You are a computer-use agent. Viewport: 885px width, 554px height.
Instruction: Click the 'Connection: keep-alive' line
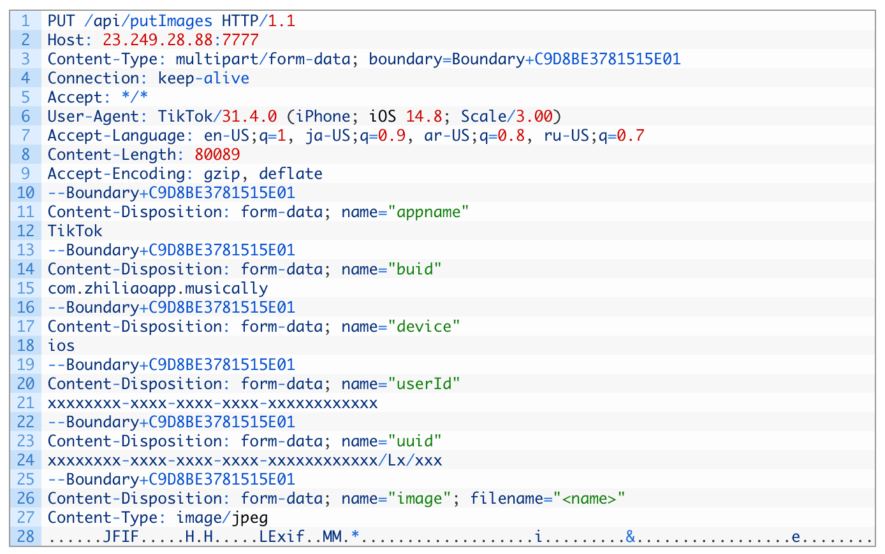149,78
